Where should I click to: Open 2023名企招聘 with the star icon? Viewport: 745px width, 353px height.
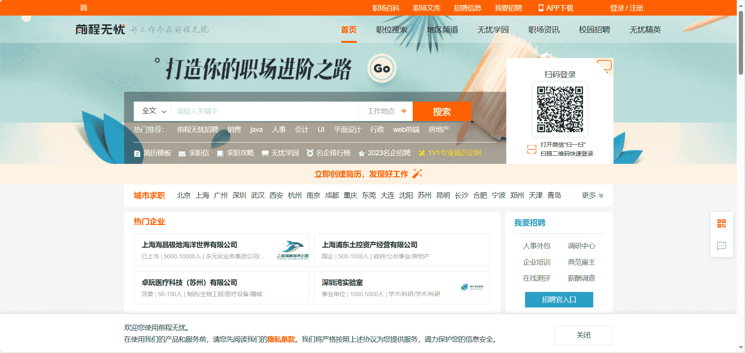tap(385, 153)
